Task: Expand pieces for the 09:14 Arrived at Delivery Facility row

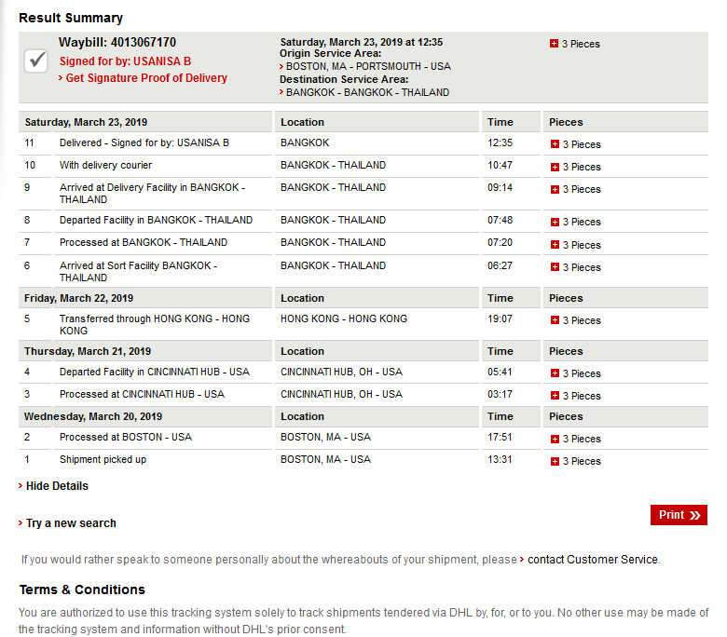Action: pos(555,189)
